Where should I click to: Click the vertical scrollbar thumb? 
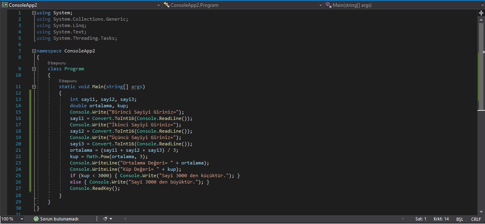[x=481, y=66]
